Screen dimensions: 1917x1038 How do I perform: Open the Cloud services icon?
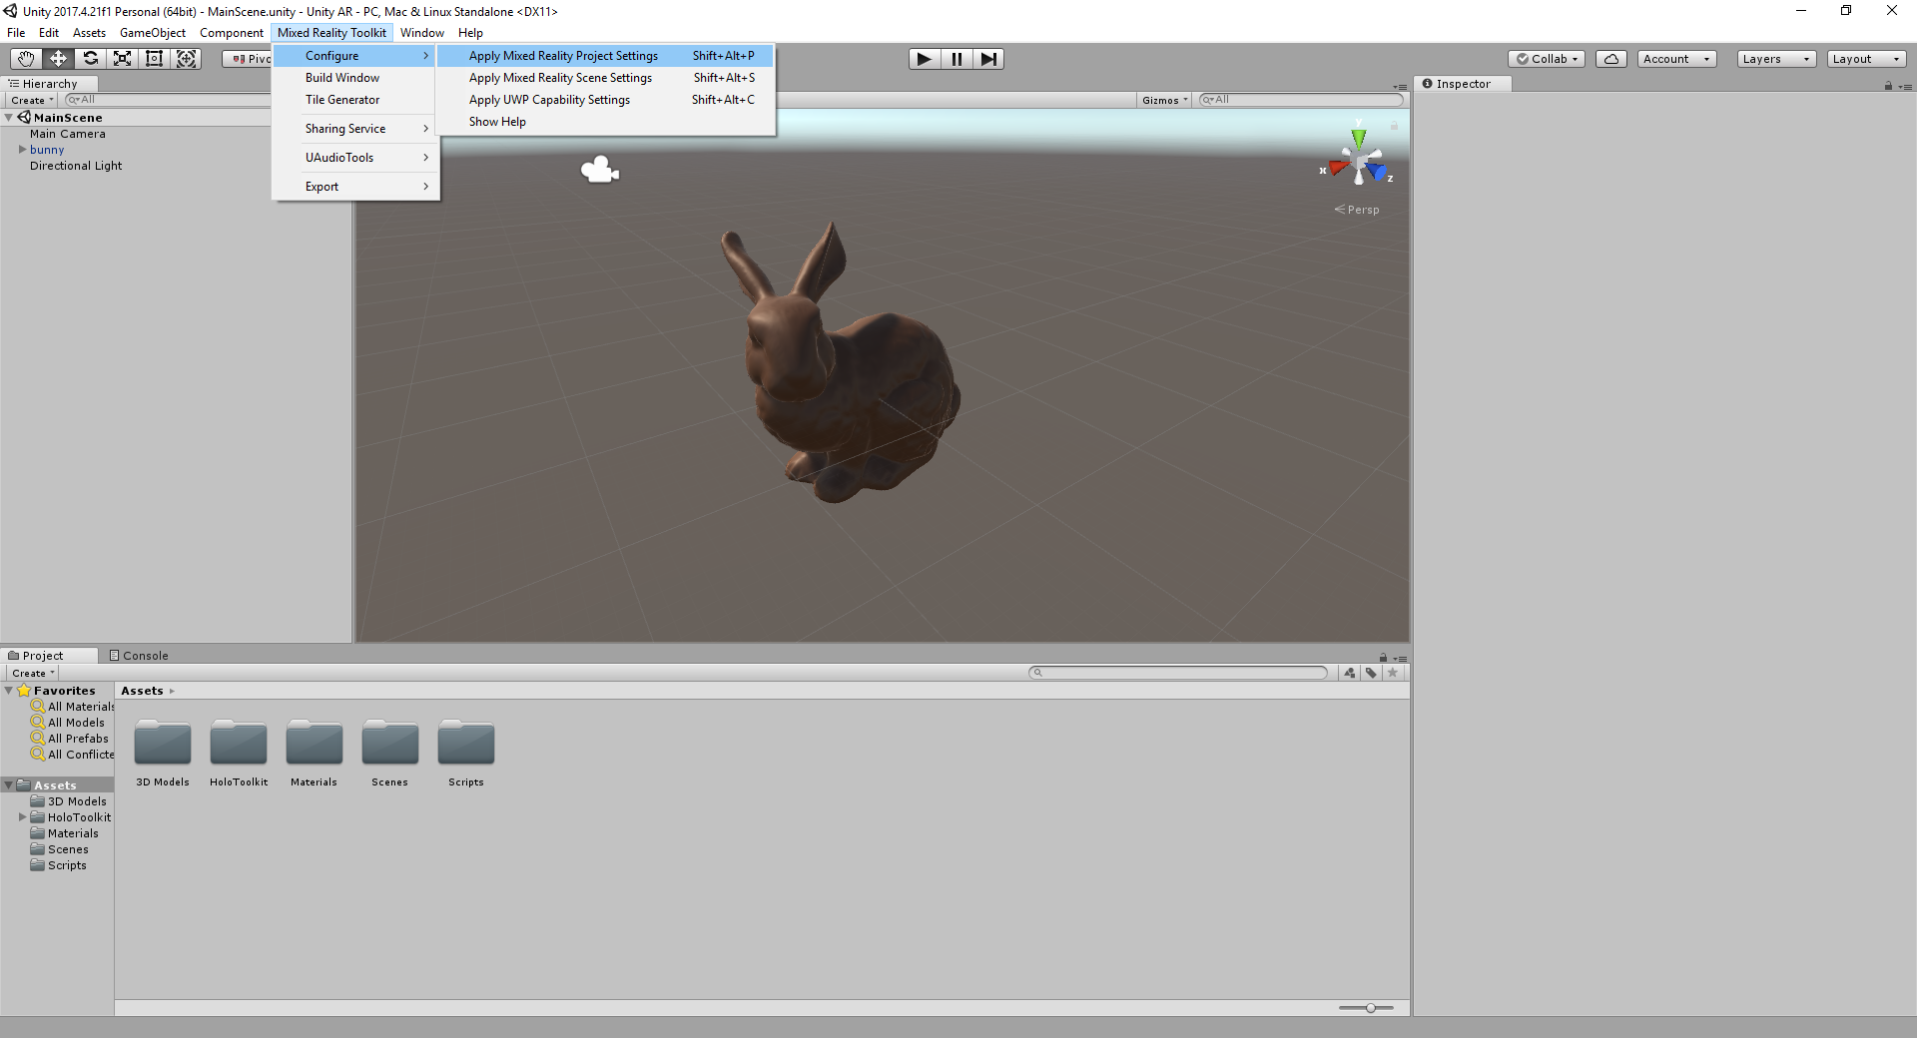click(1610, 59)
